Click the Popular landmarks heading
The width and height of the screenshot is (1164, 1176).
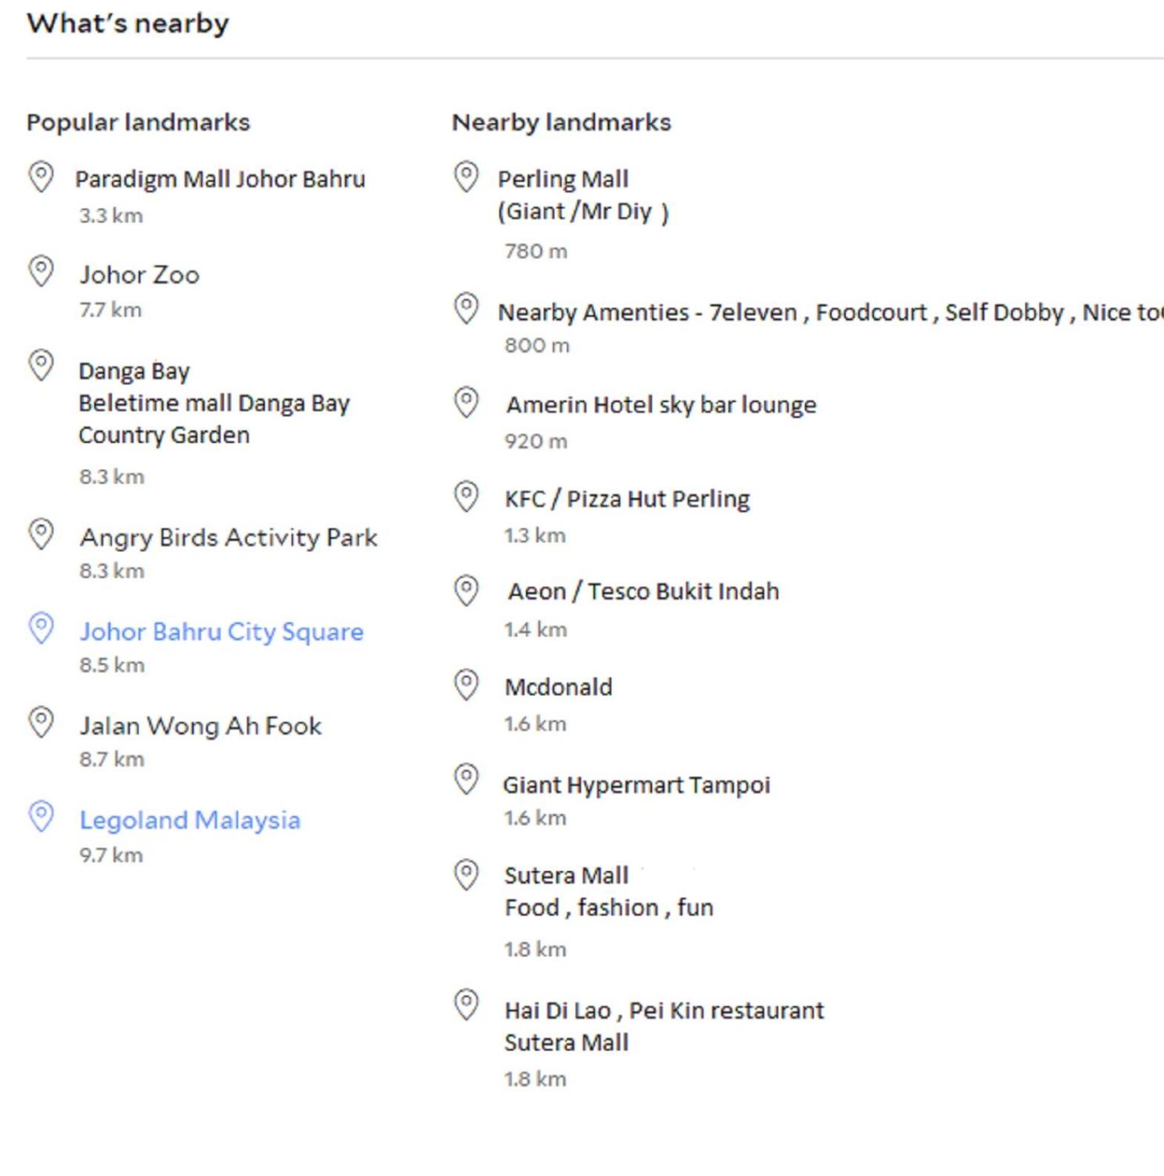[139, 122]
